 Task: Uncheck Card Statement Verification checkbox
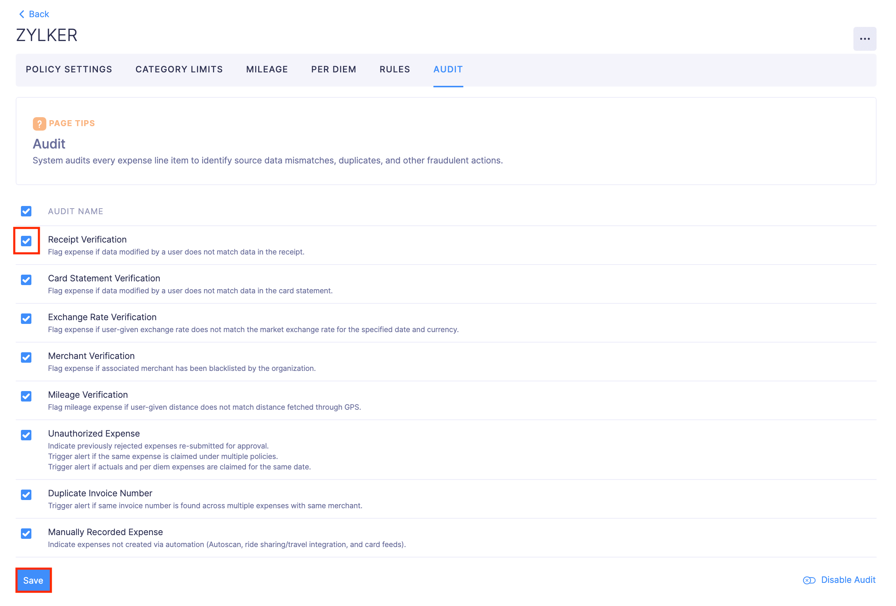26,280
